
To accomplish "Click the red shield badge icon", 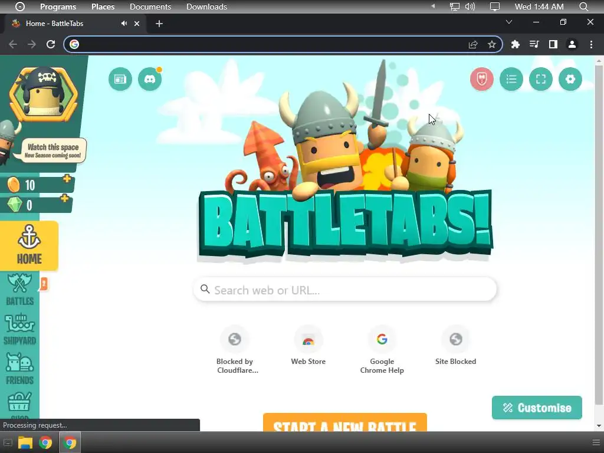I will [x=481, y=80].
